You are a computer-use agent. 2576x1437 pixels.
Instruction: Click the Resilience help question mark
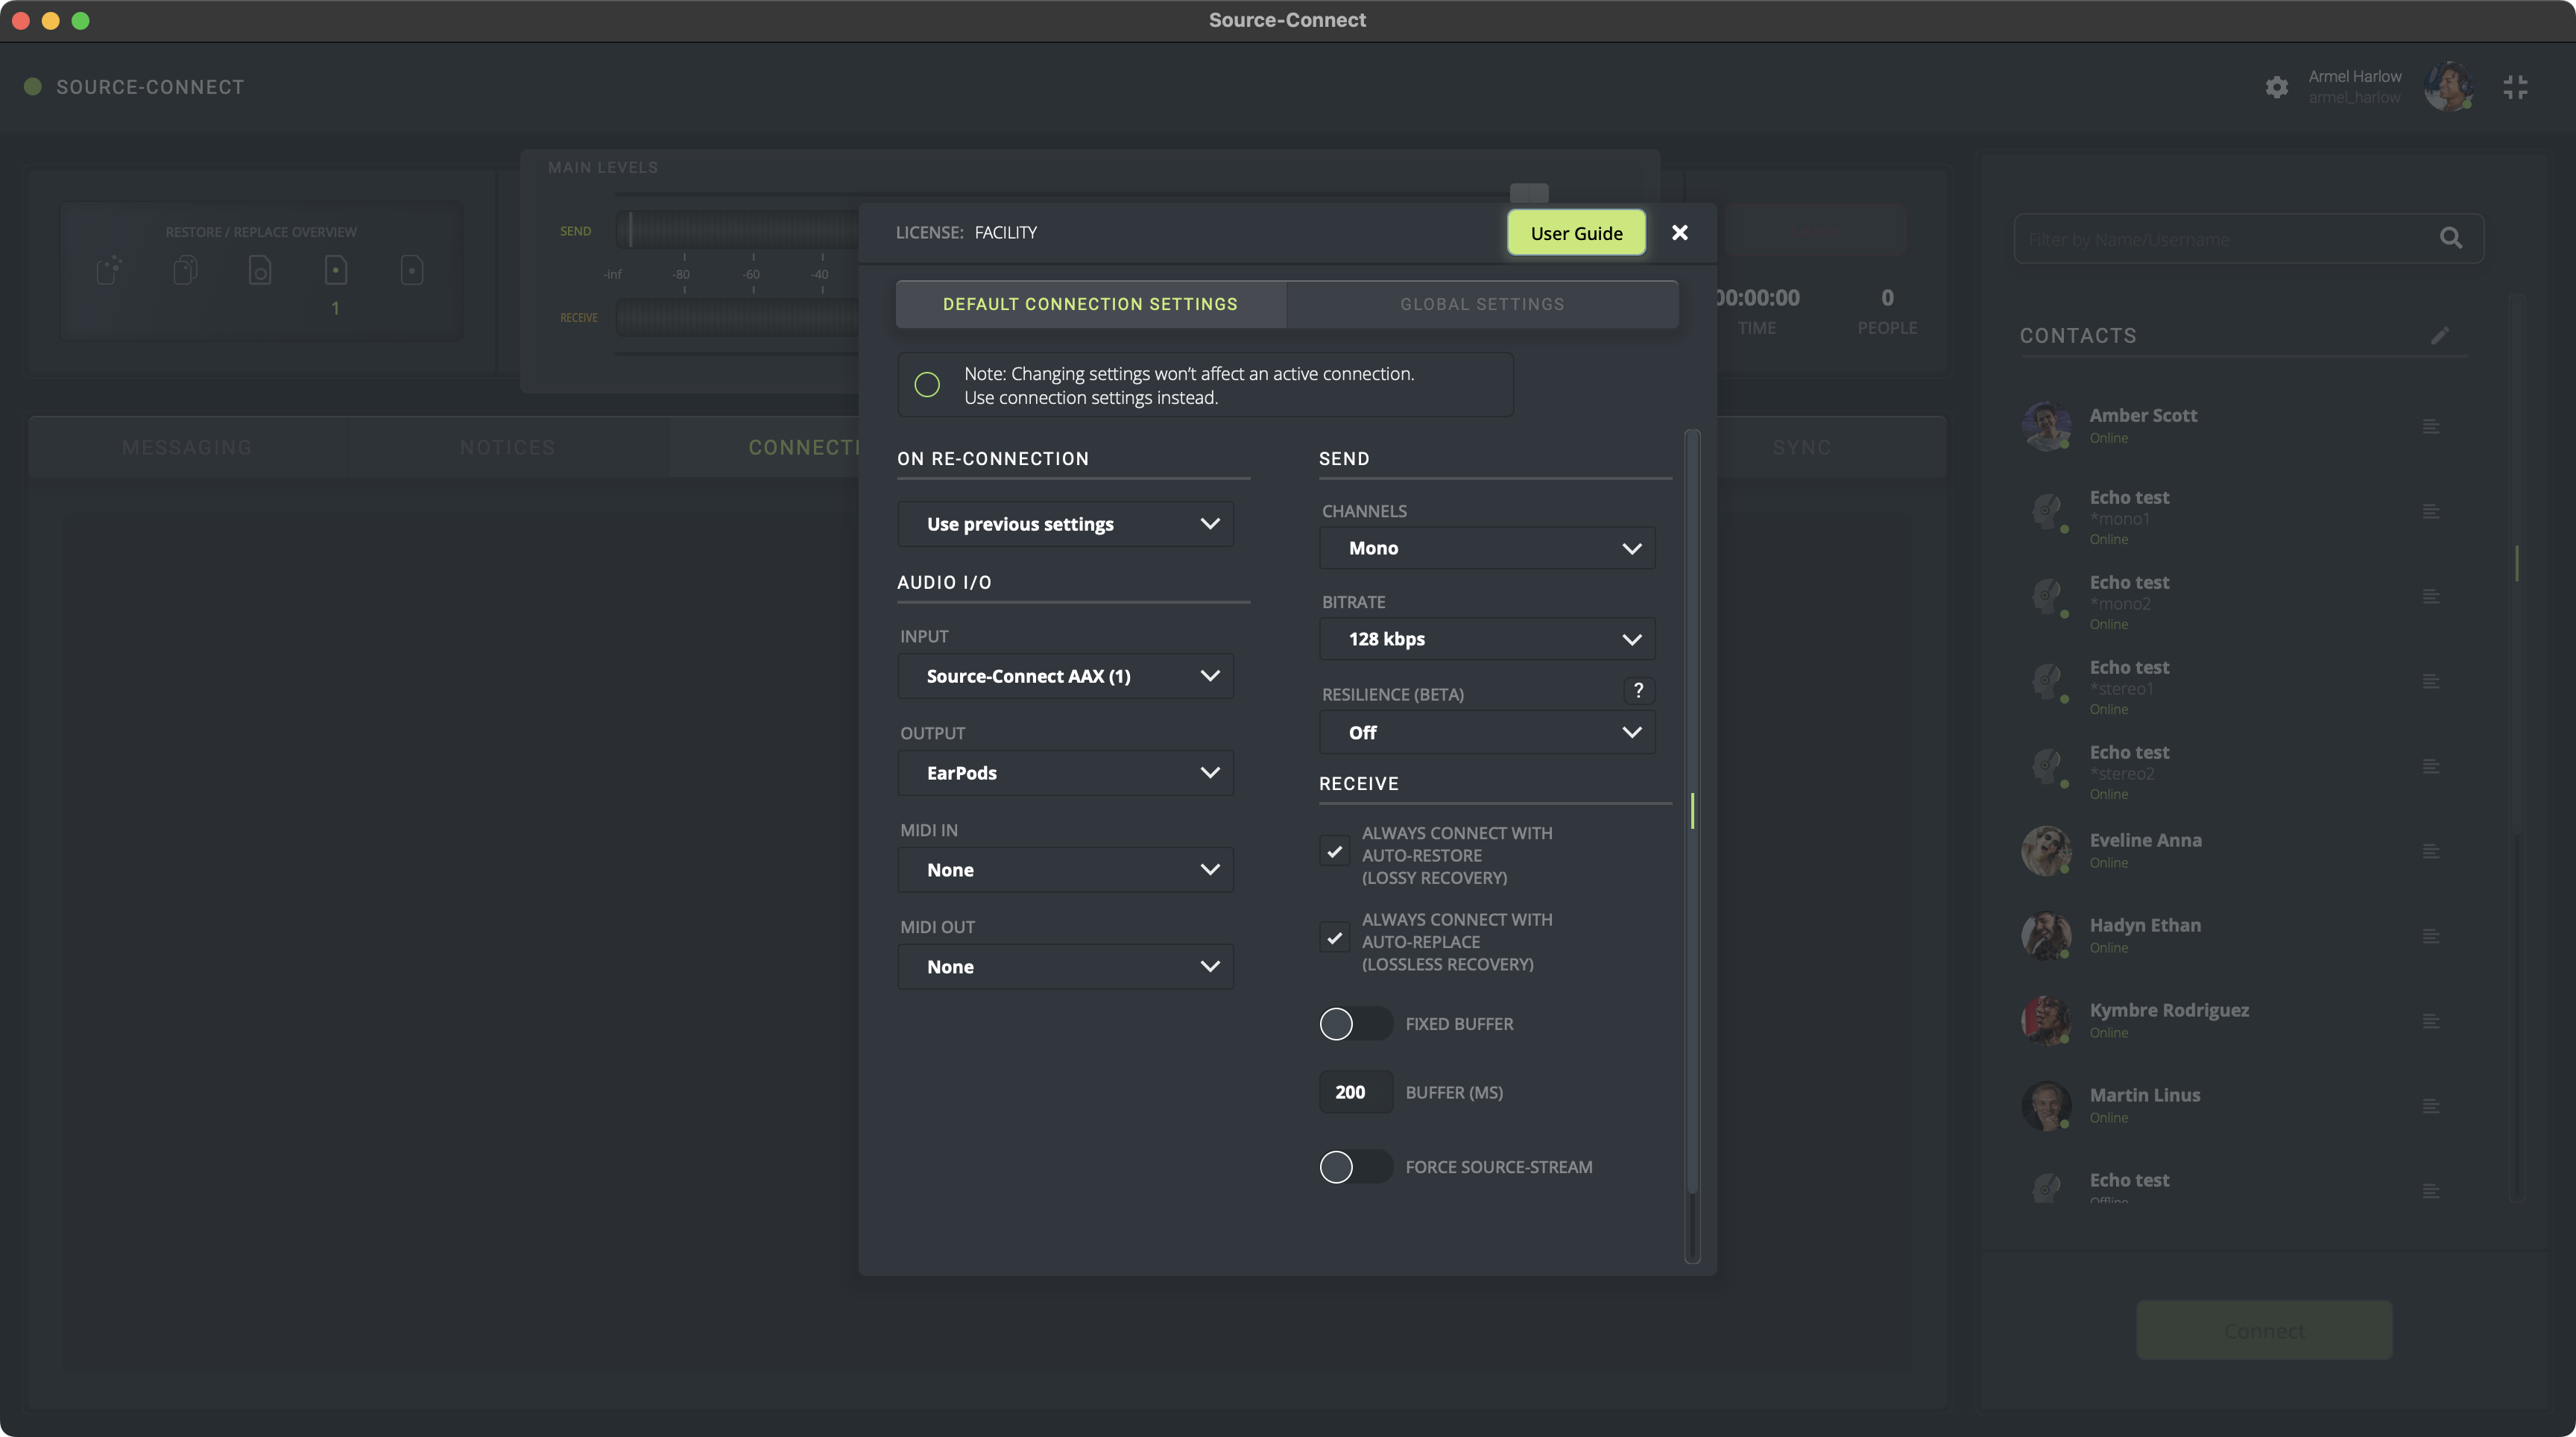[1638, 690]
